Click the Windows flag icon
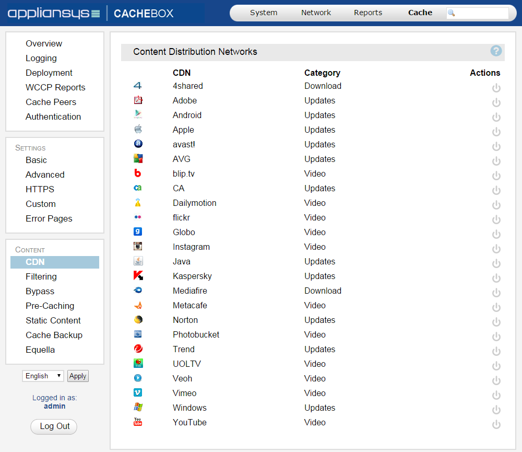 138,407
